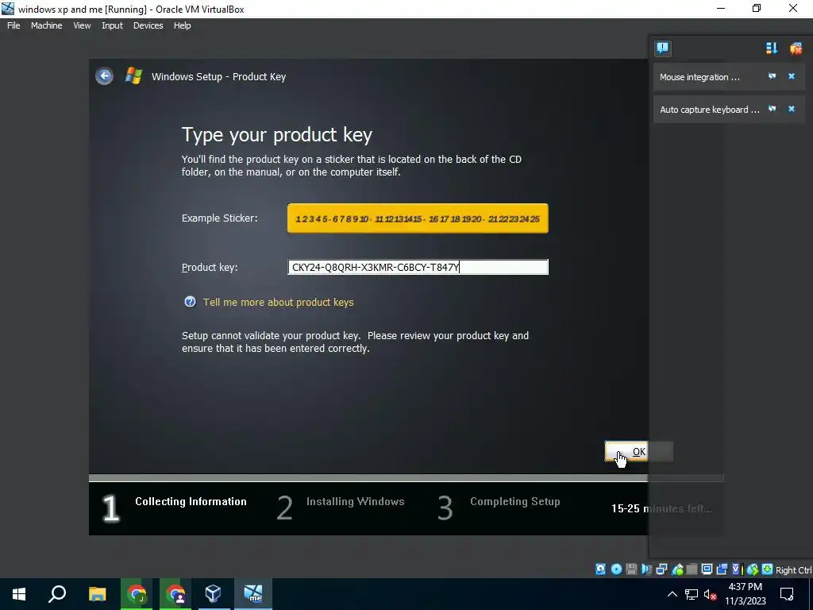Open the VirtualBox notification center icon
Image resolution: width=813 pixels, height=610 pixels.
pyautogui.click(x=663, y=48)
